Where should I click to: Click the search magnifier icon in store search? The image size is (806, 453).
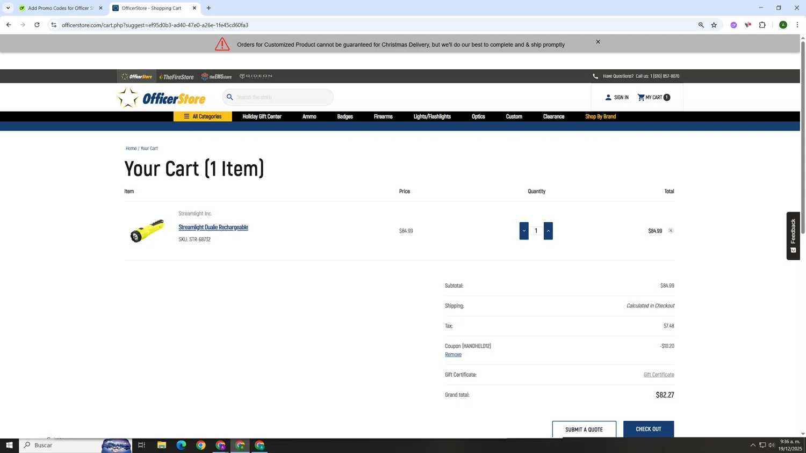230,97
